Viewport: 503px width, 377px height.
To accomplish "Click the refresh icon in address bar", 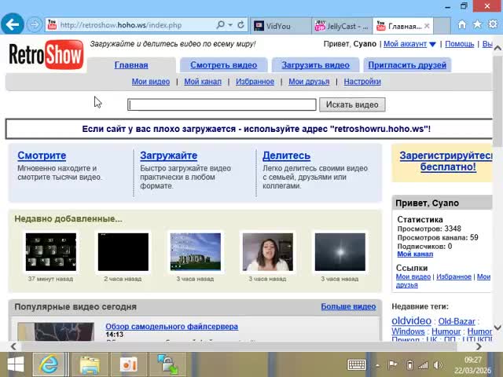I will point(240,25).
